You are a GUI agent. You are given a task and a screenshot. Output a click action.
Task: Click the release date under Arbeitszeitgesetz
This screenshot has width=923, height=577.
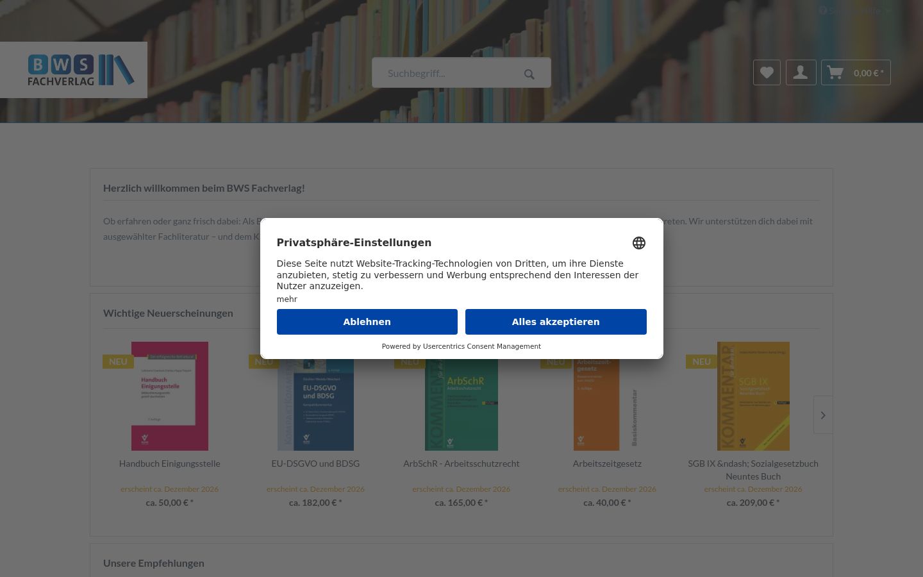[607, 489]
